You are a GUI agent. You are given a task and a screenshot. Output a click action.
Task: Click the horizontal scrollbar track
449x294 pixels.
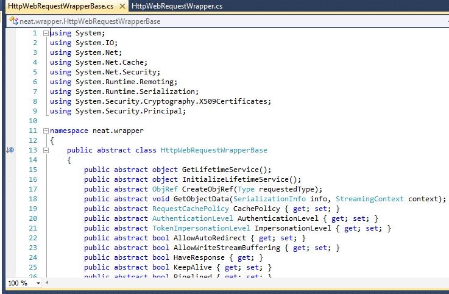tap(244, 284)
